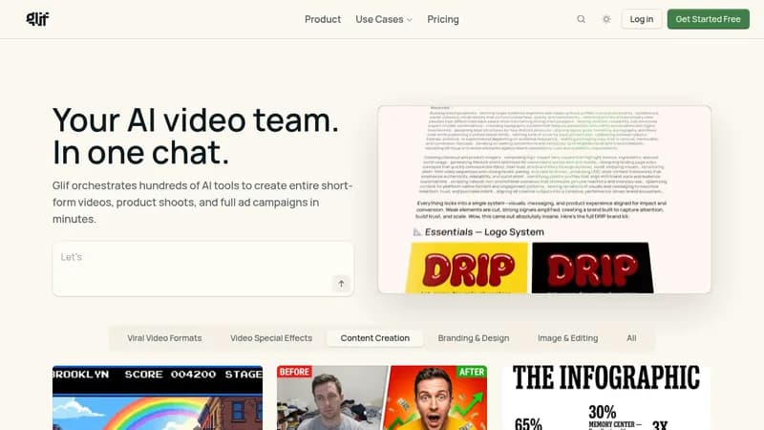This screenshot has height=430, width=764.
Task: Open the Product menu item
Action: click(x=323, y=19)
